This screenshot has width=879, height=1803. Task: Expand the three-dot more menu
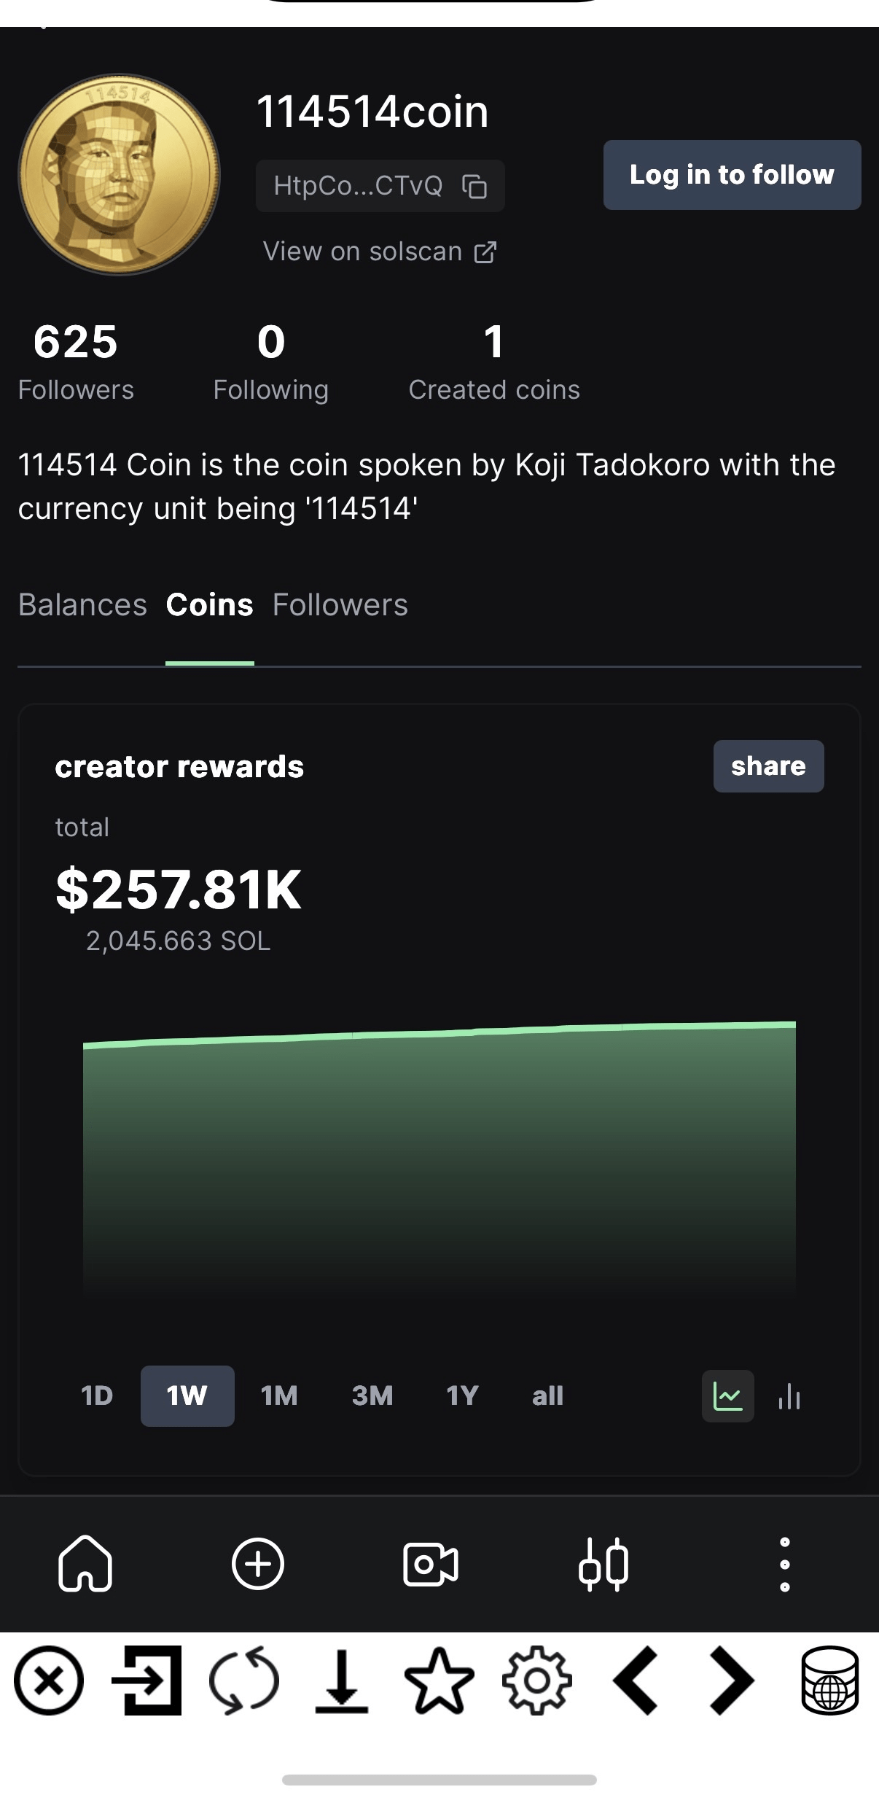(x=784, y=1564)
